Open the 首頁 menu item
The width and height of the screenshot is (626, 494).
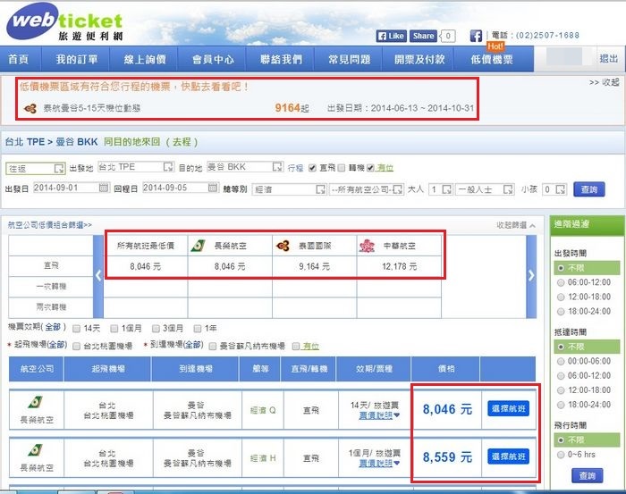point(19,60)
